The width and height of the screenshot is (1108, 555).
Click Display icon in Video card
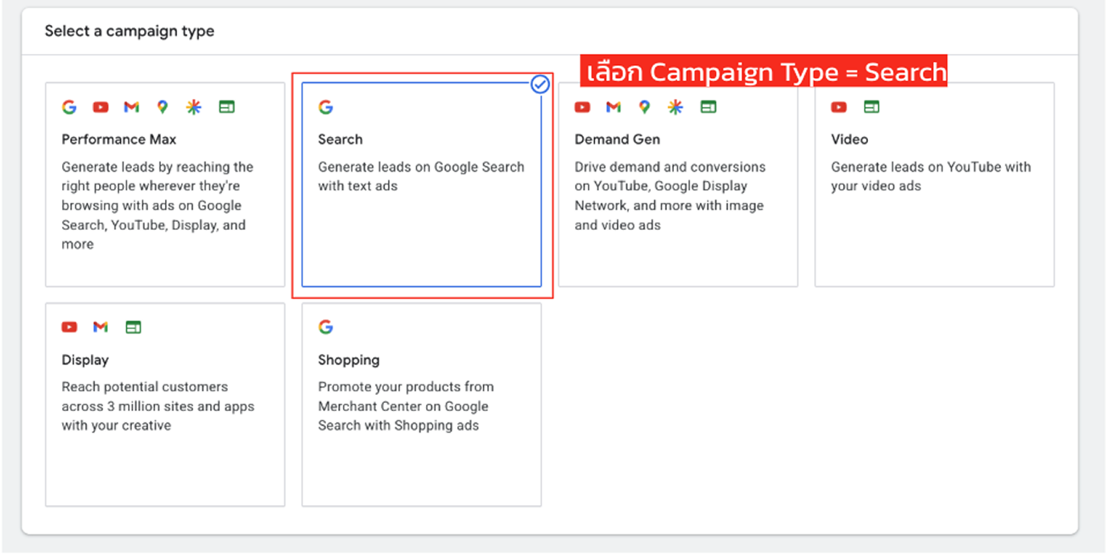(x=871, y=107)
